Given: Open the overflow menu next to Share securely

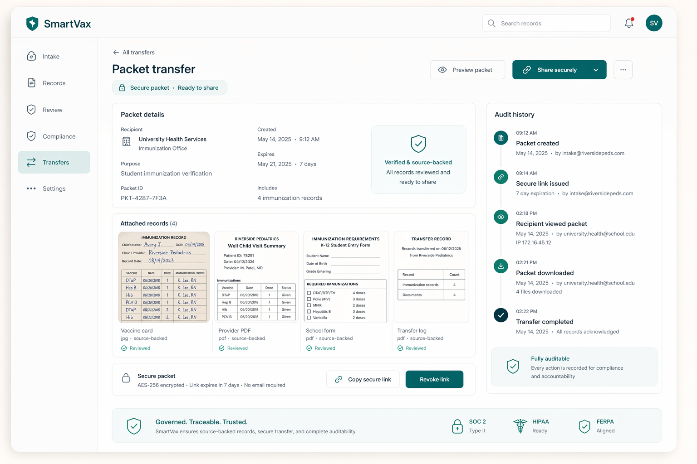Looking at the screenshot, I should click(623, 70).
